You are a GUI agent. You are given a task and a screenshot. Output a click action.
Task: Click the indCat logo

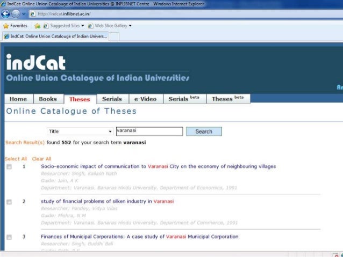(36, 62)
